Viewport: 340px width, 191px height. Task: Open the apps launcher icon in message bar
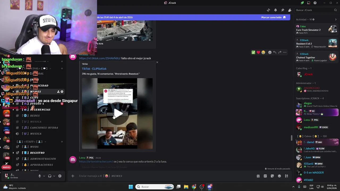click(286, 176)
